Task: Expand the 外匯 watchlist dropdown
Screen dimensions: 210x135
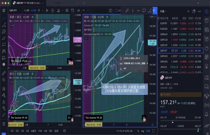Action: tap(163, 11)
